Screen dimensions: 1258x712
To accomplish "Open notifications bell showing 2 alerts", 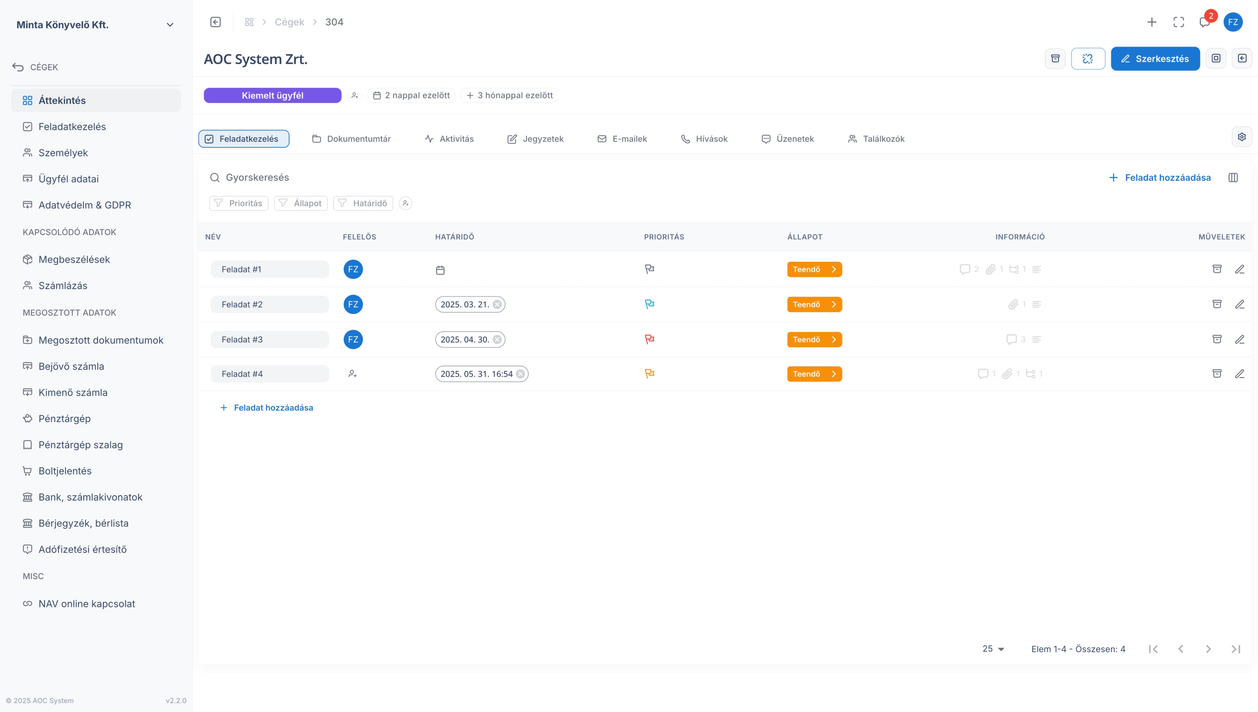I will 1205,22.
